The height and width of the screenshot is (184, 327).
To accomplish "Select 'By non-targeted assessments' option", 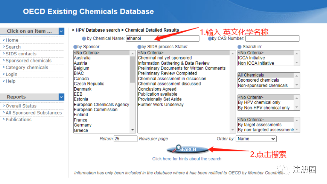I will point(266,130).
